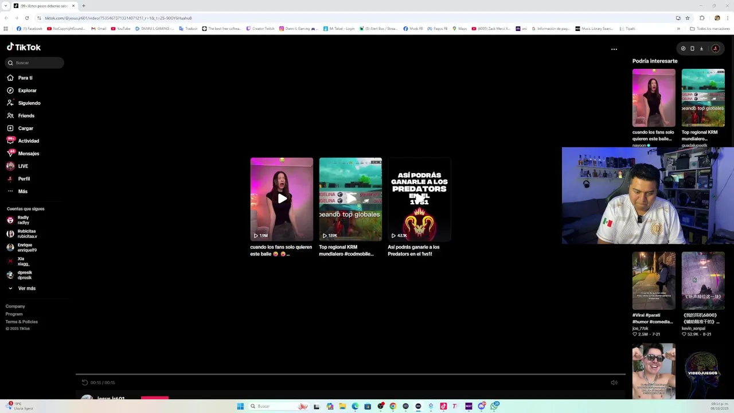
Task: Open sidebar dancing girl recommended video
Action: tap(654, 98)
